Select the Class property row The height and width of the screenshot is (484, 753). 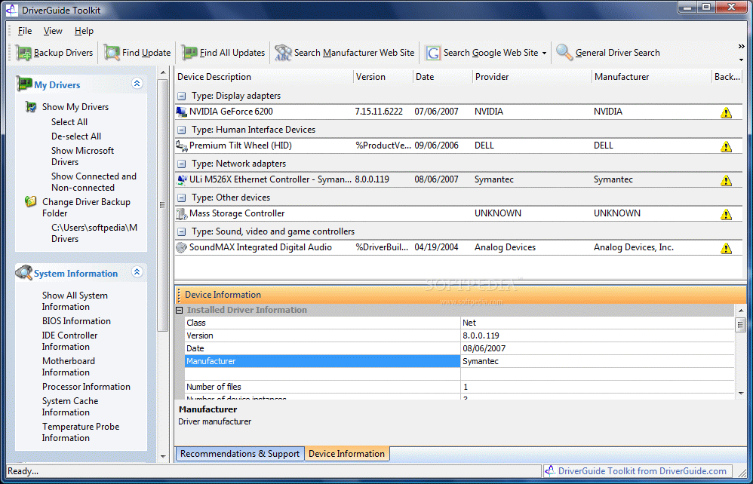tap(460, 323)
